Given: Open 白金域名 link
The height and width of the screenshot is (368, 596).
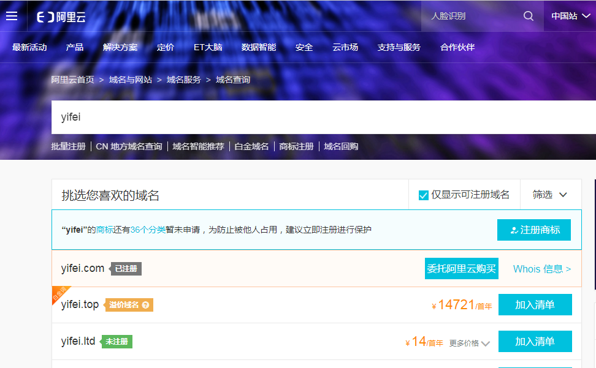Looking at the screenshot, I should click(x=251, y=146).
